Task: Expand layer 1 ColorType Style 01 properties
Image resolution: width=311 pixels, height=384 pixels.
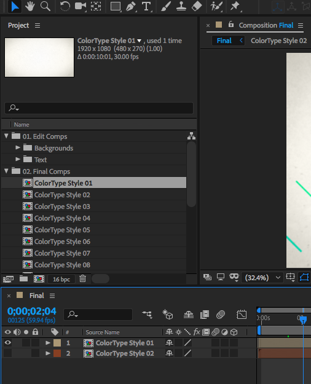Action: [x=48, y=343]
